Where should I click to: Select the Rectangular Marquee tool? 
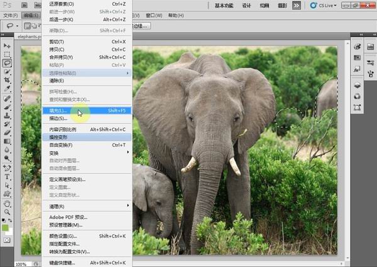(x=7, y=55)
